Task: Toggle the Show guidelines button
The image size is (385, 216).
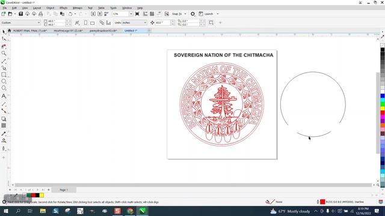Action: 159,14
